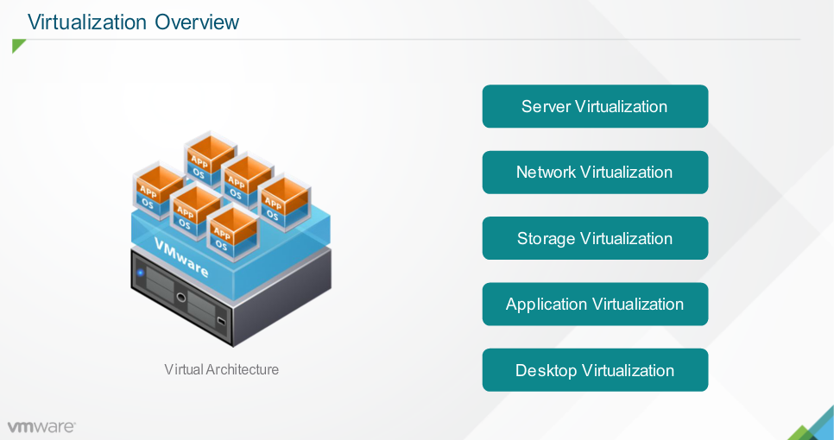This screenshot has height=440, width=834.
Task: Open the Storage Virtualization topic
Action: click(595, 238)
